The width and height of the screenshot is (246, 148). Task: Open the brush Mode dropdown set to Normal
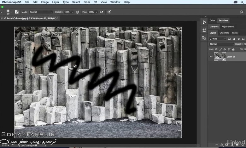[x=41, y=12]
